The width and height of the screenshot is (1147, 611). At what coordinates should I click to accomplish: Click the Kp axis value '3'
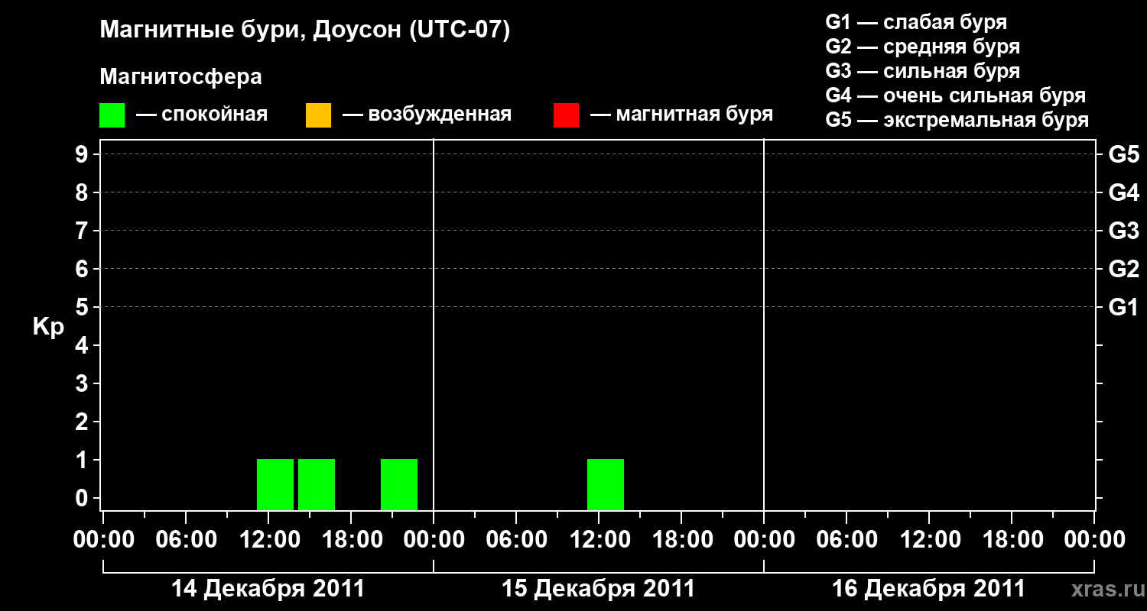83,384
